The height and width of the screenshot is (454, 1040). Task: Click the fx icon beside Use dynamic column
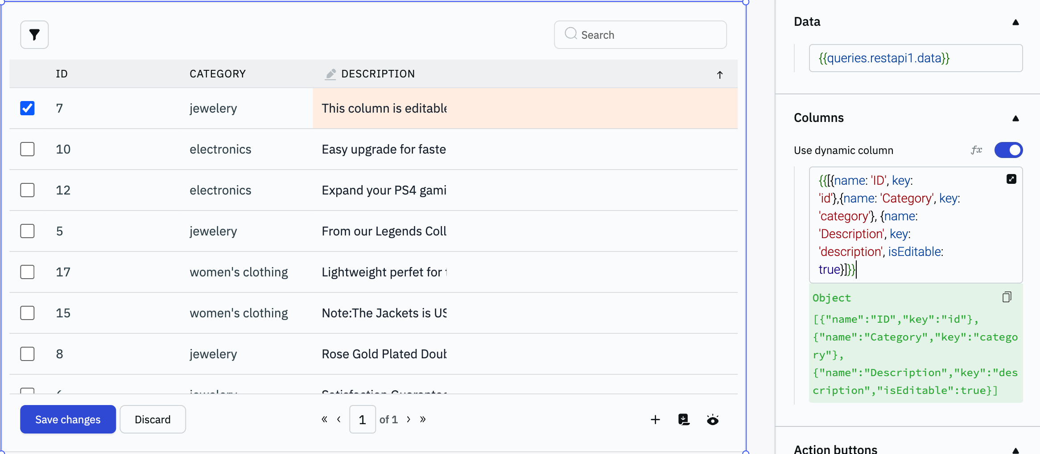point(976,150)
